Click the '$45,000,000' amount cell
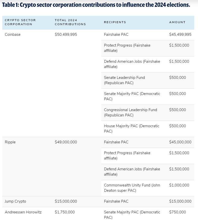 (x=180, y=142)
